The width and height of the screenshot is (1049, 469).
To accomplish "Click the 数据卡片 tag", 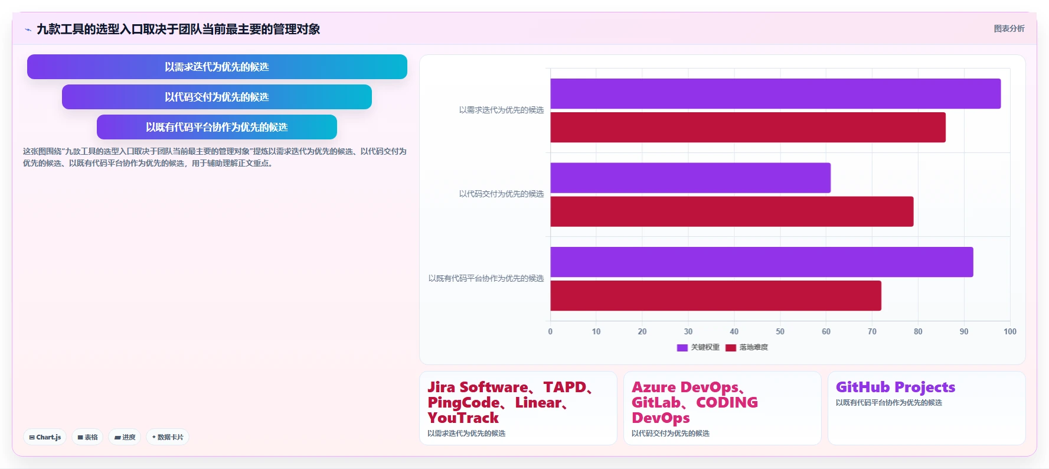I will 168,437.
